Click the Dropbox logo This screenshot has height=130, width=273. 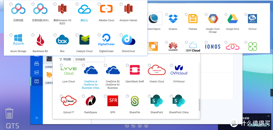173,19
